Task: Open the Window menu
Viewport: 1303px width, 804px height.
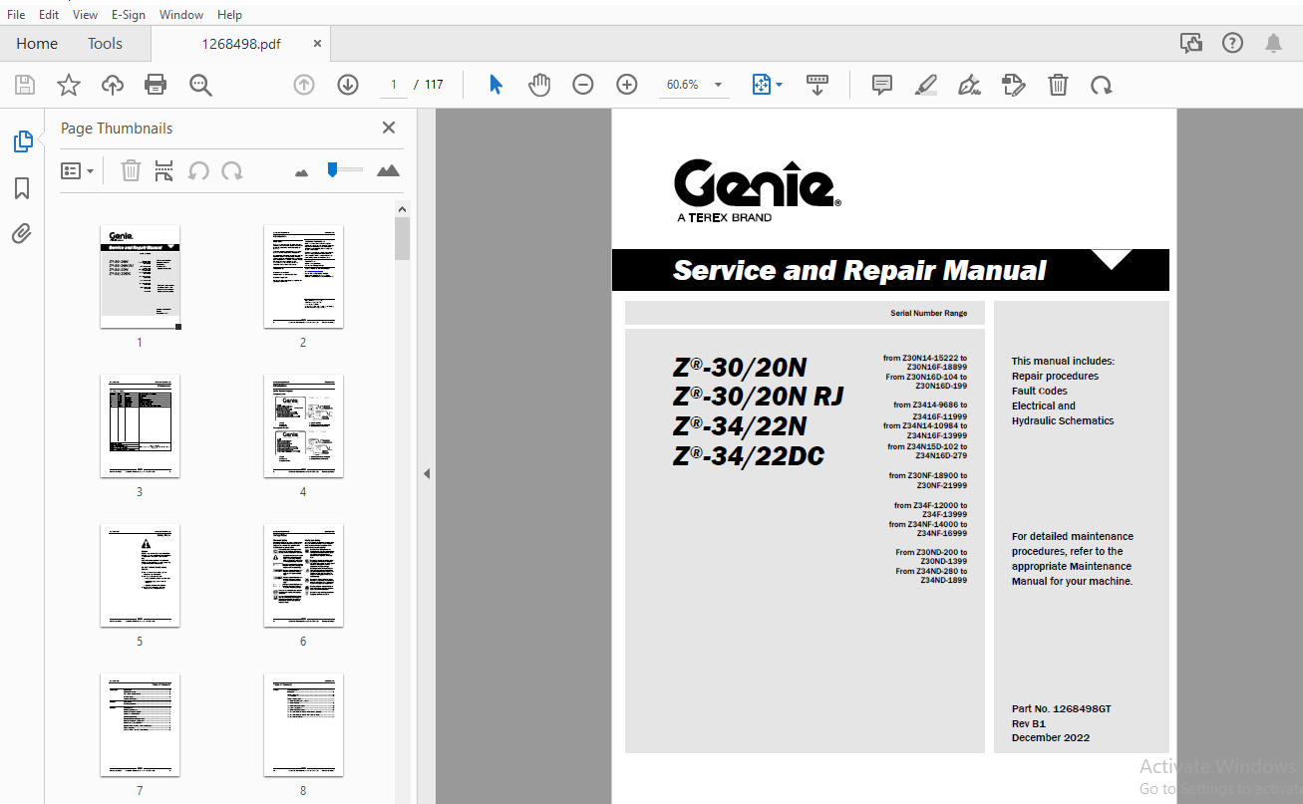Action: coord(181,15)
